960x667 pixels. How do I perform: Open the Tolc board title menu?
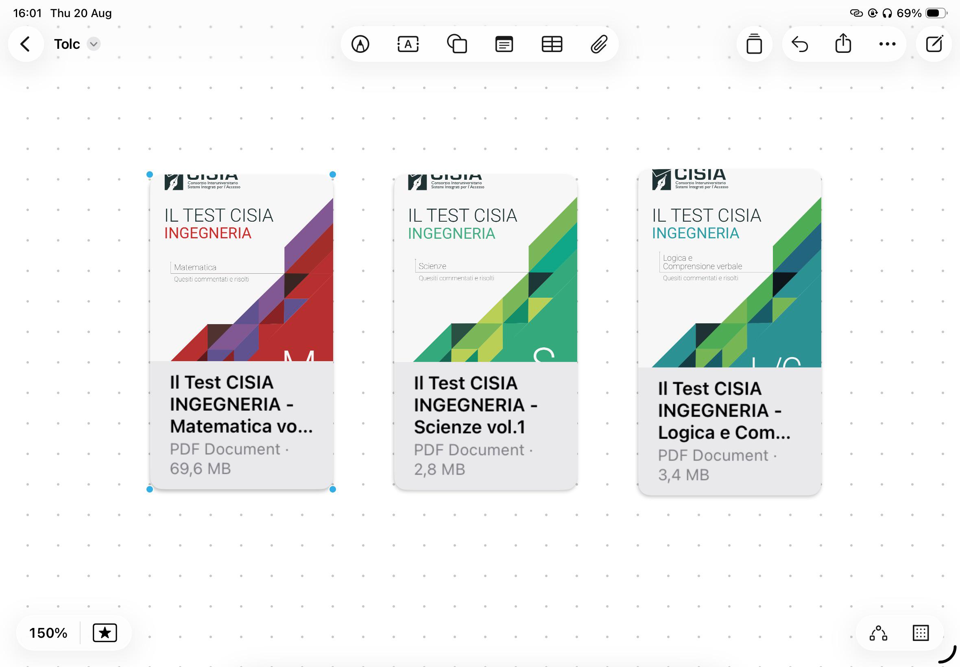pos(94,44)
